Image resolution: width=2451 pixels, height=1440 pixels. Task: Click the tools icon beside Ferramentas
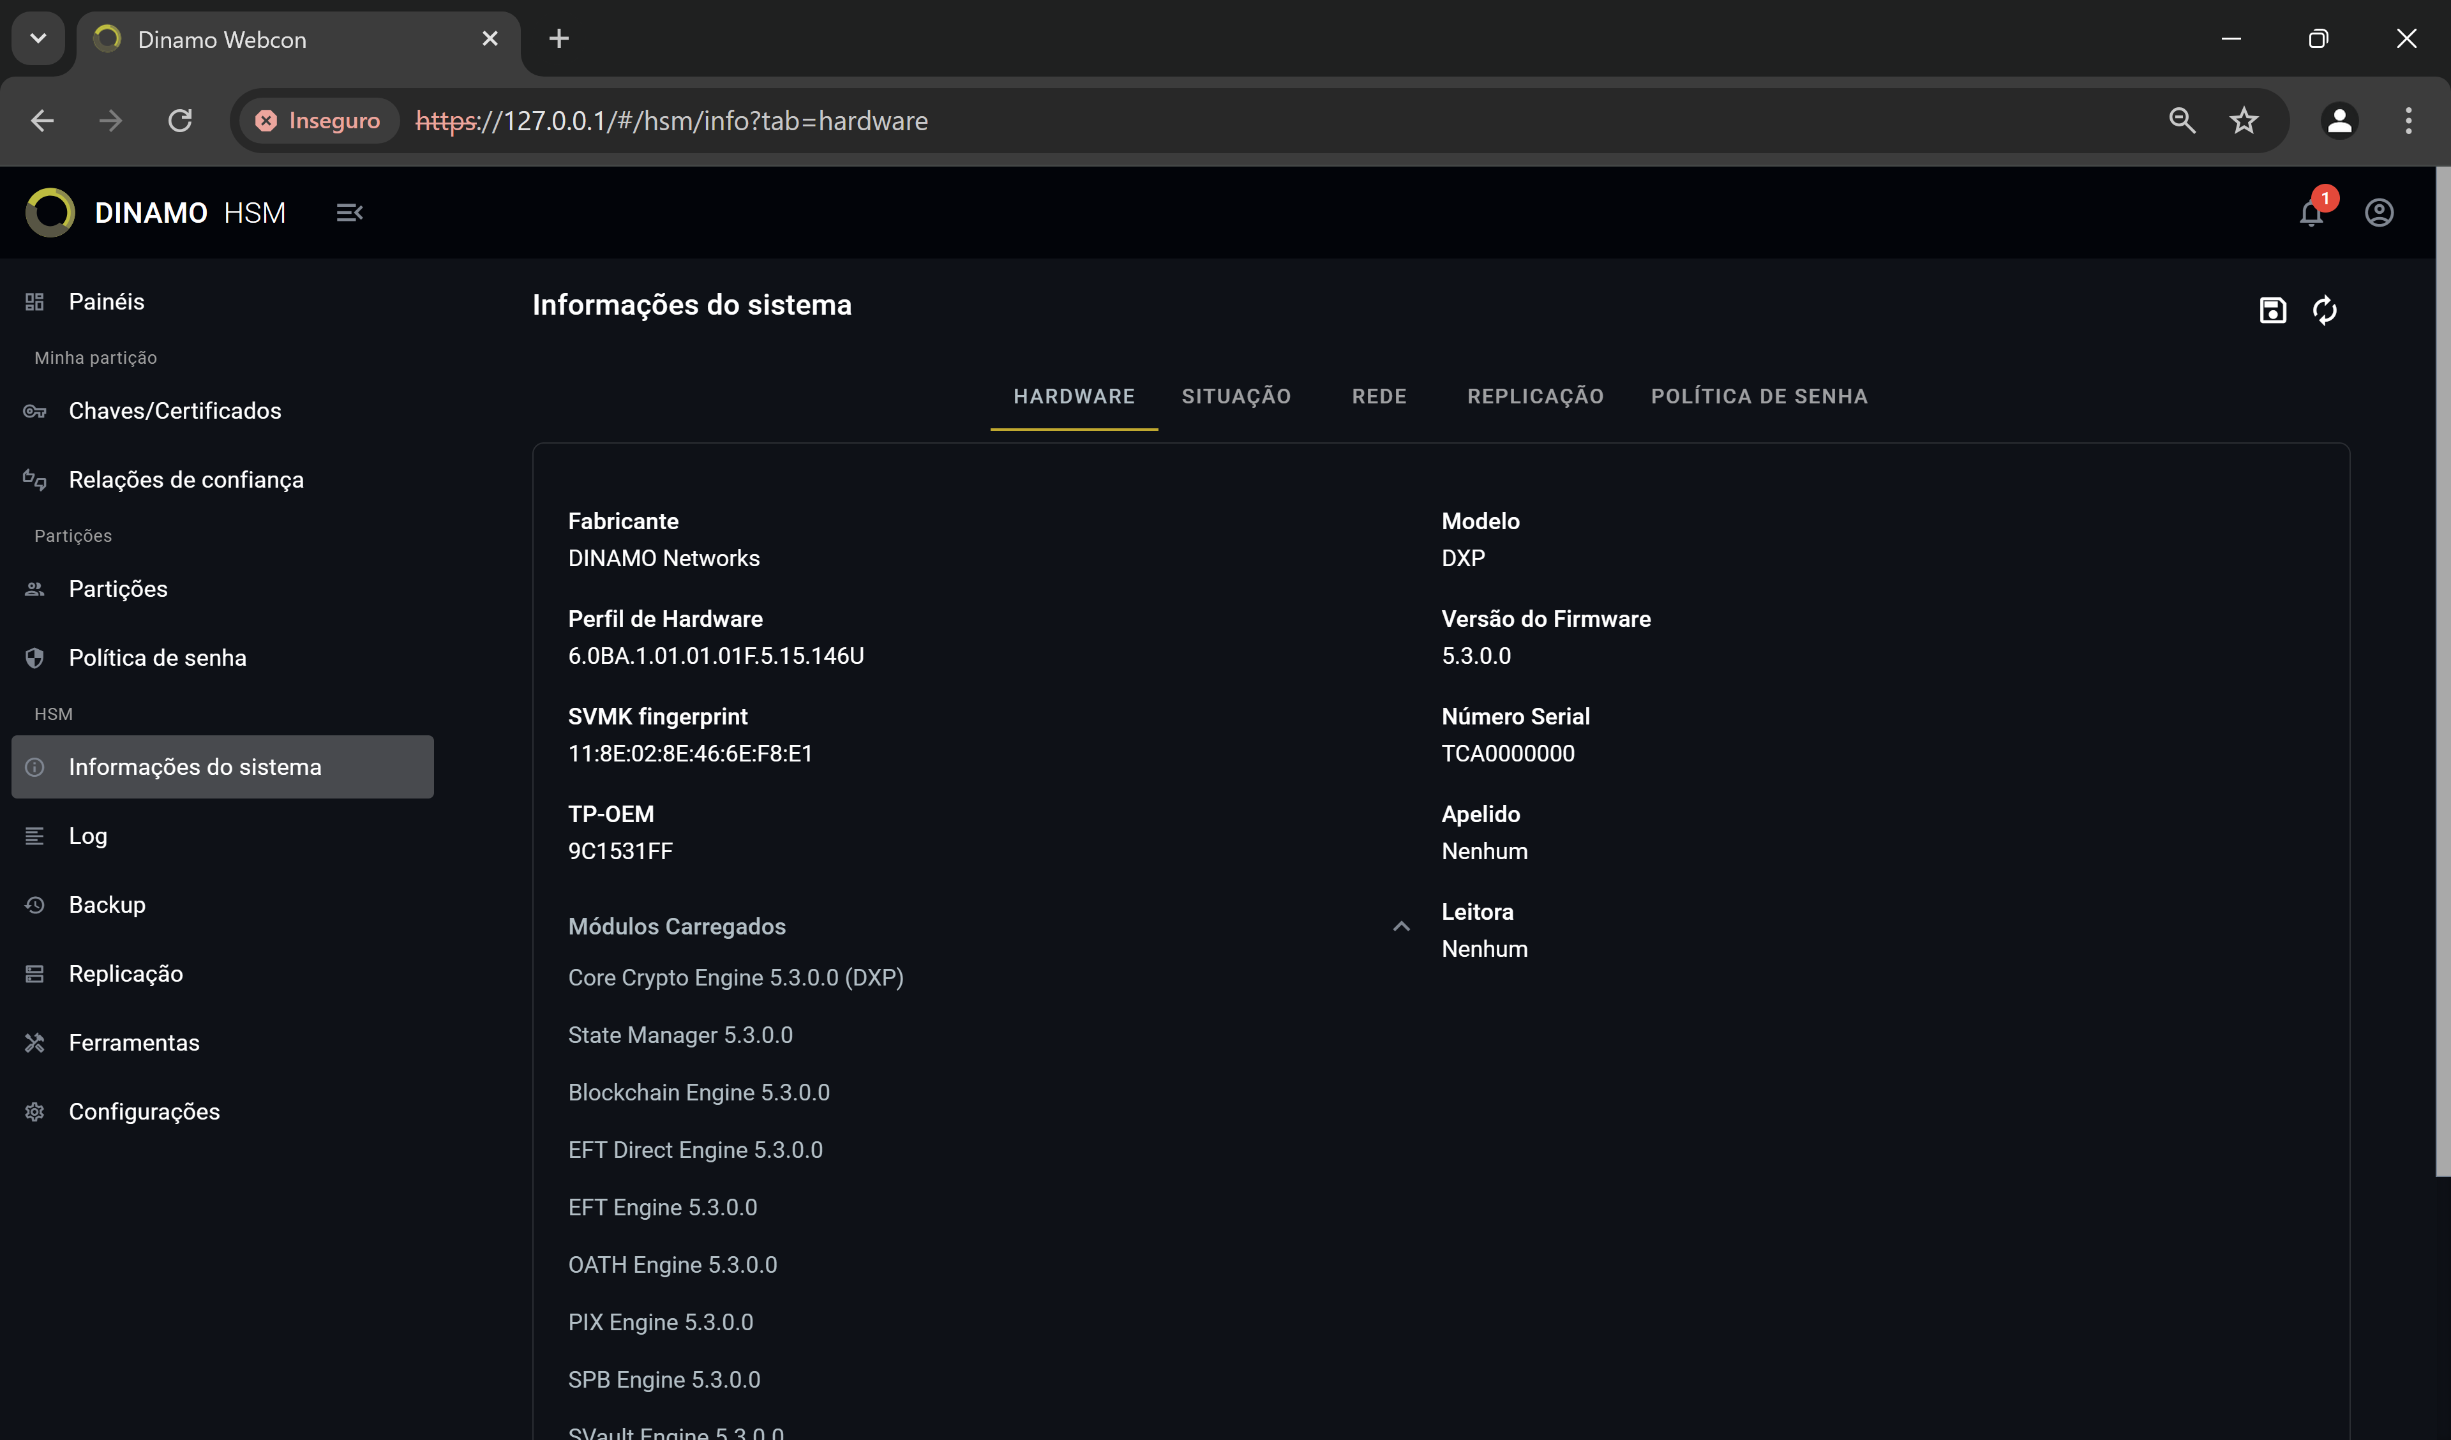(x=35, y=1043)
